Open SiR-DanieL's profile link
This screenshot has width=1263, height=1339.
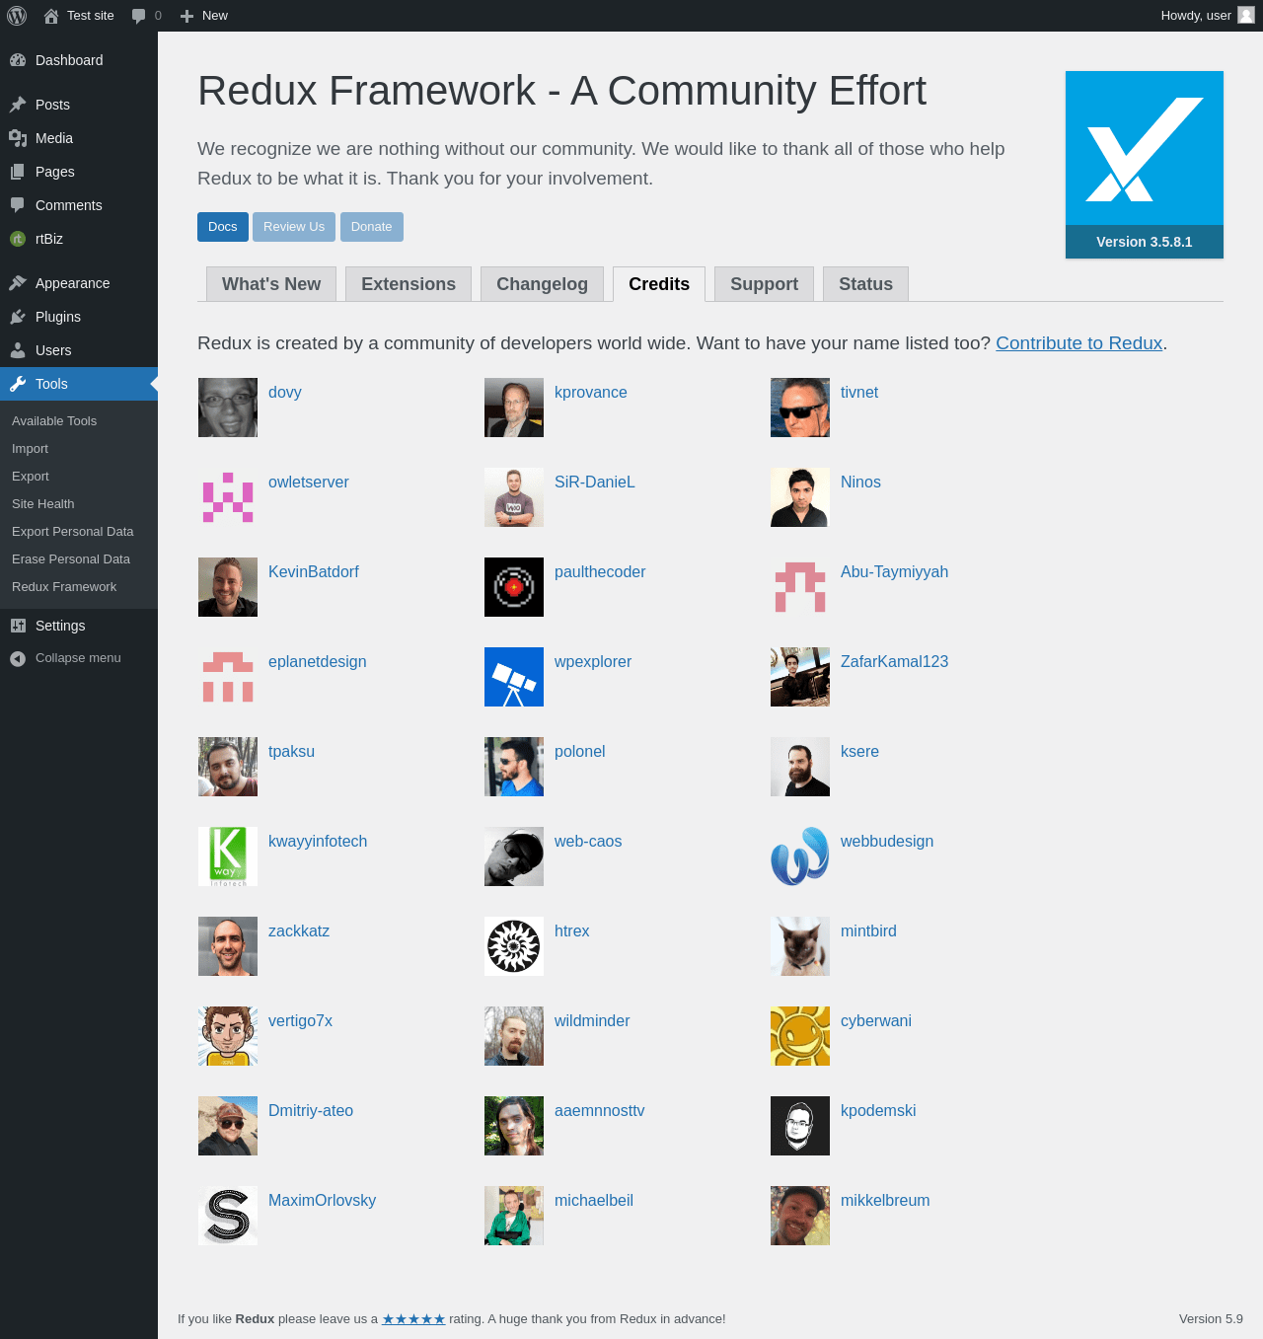(x=595, y=483)
